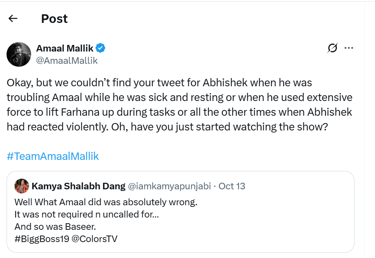Click the Post header title
Viewport: 375px width, 258px height.
click(54, 19)
